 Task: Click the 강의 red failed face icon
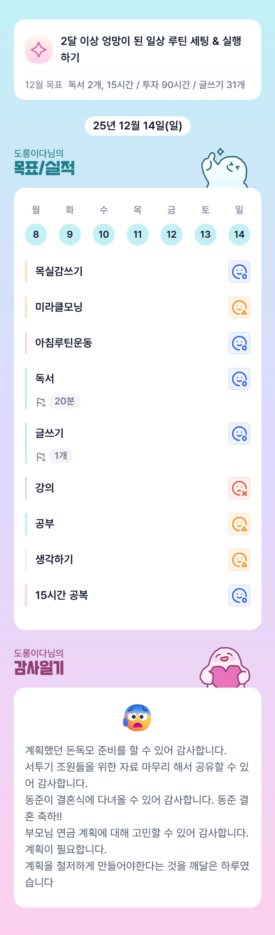coord(239,488)
